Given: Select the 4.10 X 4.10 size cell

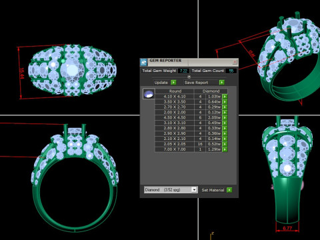Looking at the screenshot, I should 175,97.
